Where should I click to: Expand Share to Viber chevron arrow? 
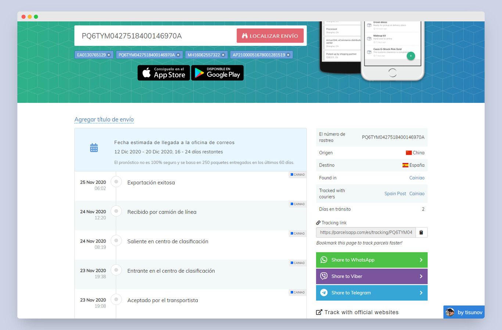click(x=421, y=276)
